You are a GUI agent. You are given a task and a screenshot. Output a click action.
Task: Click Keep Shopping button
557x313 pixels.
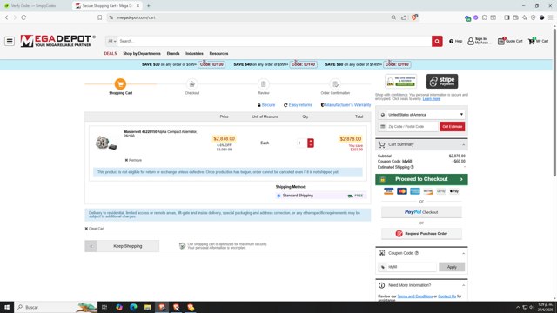[122, 246]
